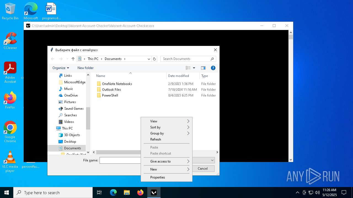The image size is (353, 198).
Task: Show hidden system tray icons
Action: 297,193
